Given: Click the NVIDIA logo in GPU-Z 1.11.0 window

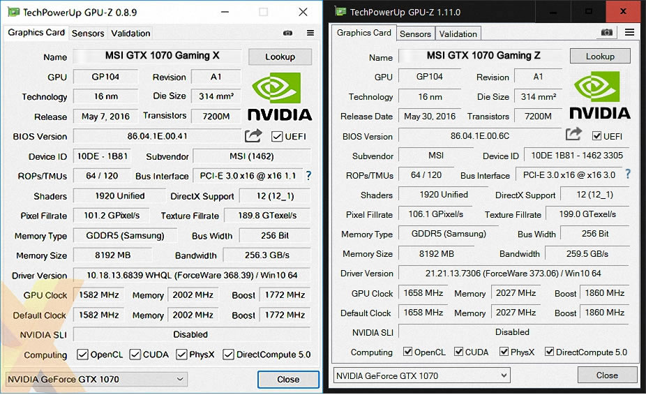Looking at the screenshot, I should point(600,95).
